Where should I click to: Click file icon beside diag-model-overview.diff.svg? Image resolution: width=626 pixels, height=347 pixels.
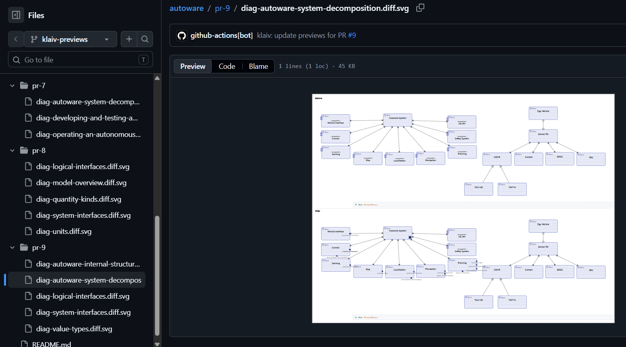pos(29,183)
